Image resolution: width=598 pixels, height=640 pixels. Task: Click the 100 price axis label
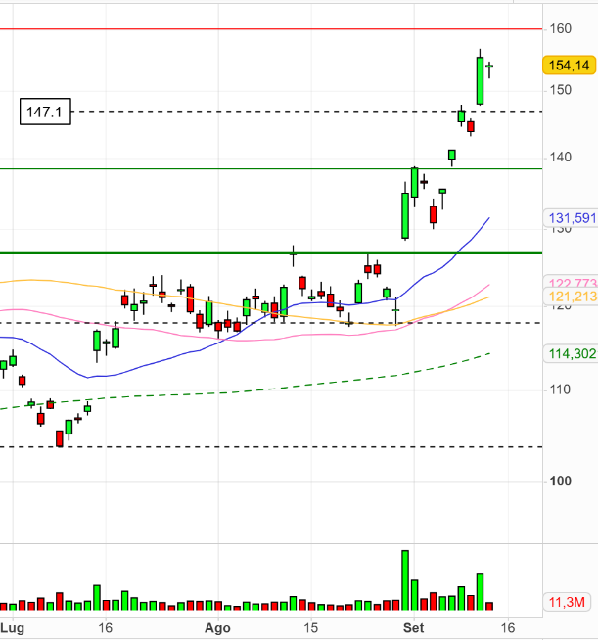point(561,481)
